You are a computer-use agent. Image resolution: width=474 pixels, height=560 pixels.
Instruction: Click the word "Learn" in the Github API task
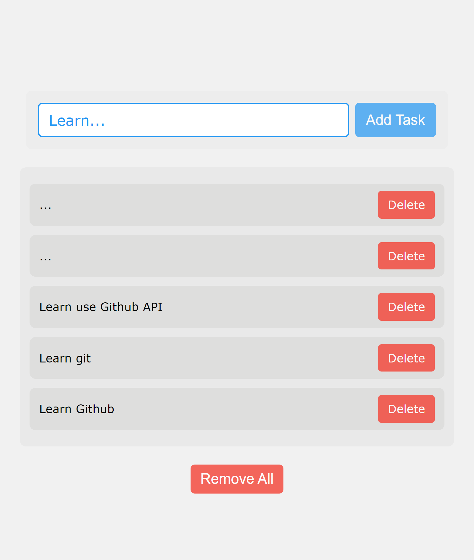(55, 307)
